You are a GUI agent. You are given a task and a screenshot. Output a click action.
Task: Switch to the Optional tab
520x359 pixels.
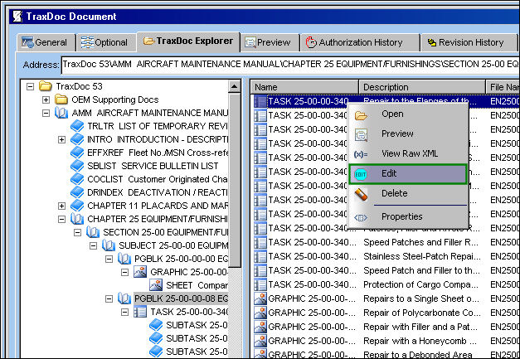(x=104, y=42)
